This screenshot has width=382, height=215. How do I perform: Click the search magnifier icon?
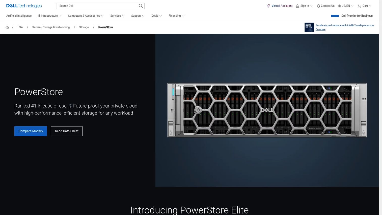(141, 6)
